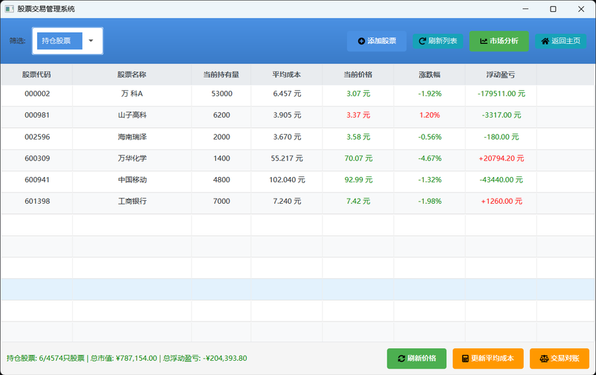This screenshot has height=375, width=596.
Task: Click change percentage -0.56%
Action: click(x=430, y=137)
